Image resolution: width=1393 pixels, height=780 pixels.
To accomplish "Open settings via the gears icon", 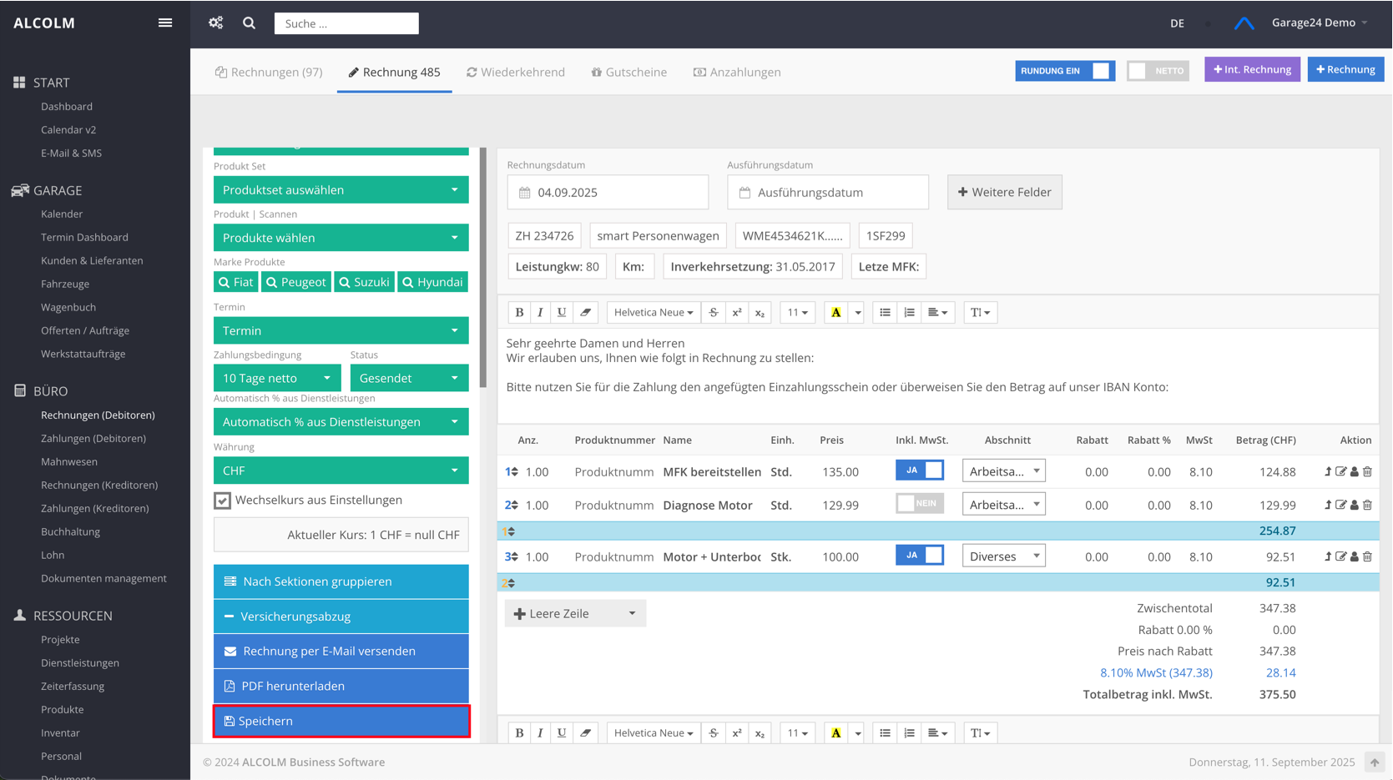I will pos(216,23).
